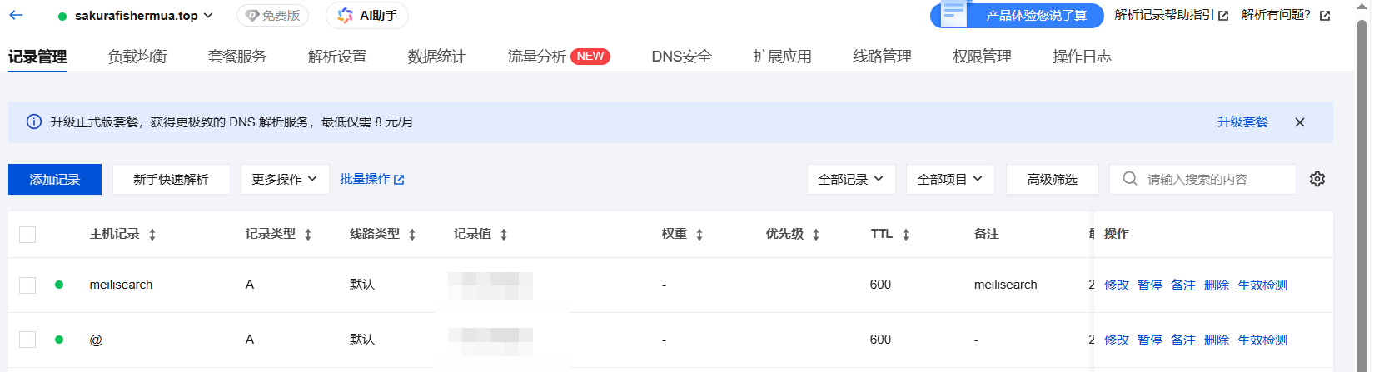Click the 升级套餐 link

pyautogui.click(x=1242, y=122)
